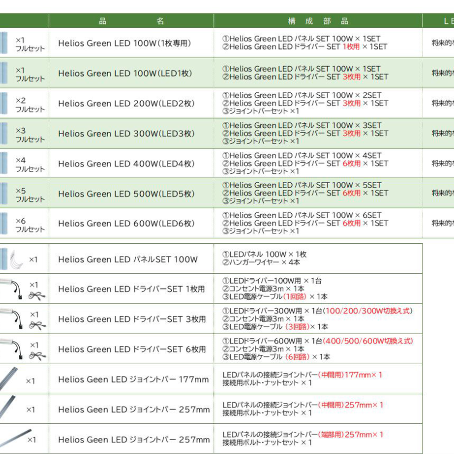Click the red 400/500/600W切換え式 text
The image size is (454, 454).
[368, 341]
